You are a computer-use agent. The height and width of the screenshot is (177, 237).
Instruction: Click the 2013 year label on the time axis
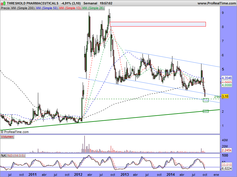point(125,175)
